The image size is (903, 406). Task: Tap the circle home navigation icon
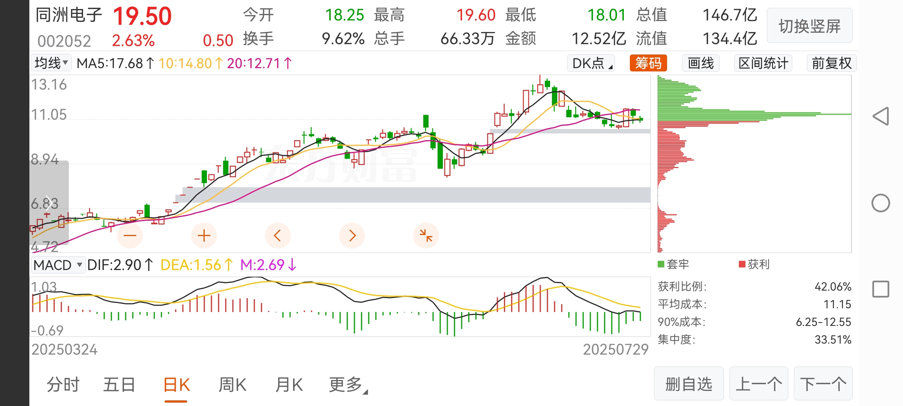coord(881,203)
